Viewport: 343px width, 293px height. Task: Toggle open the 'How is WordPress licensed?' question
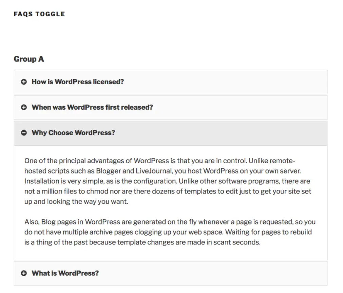(78, 82)
